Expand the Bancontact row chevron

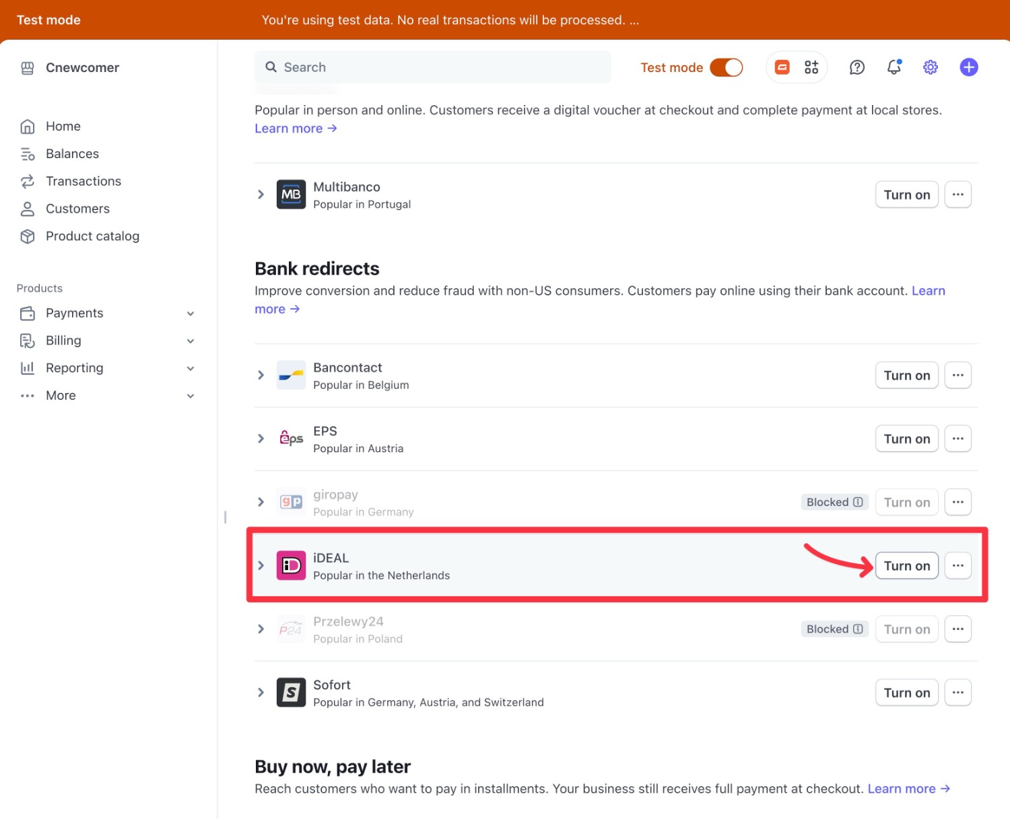(x=261, y=375)
